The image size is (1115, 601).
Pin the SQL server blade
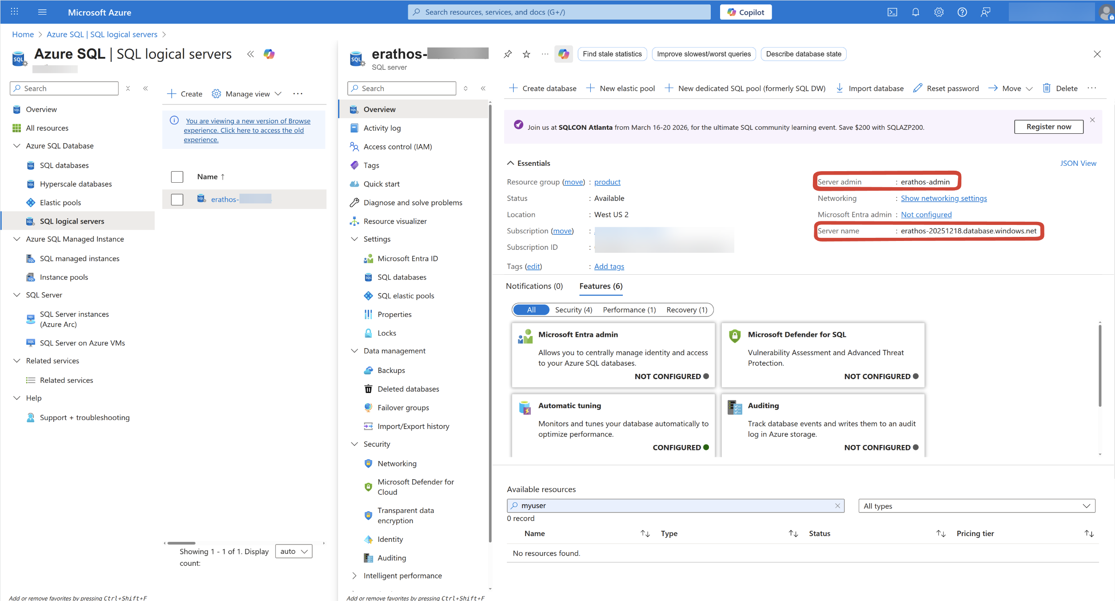coord(508,54)
